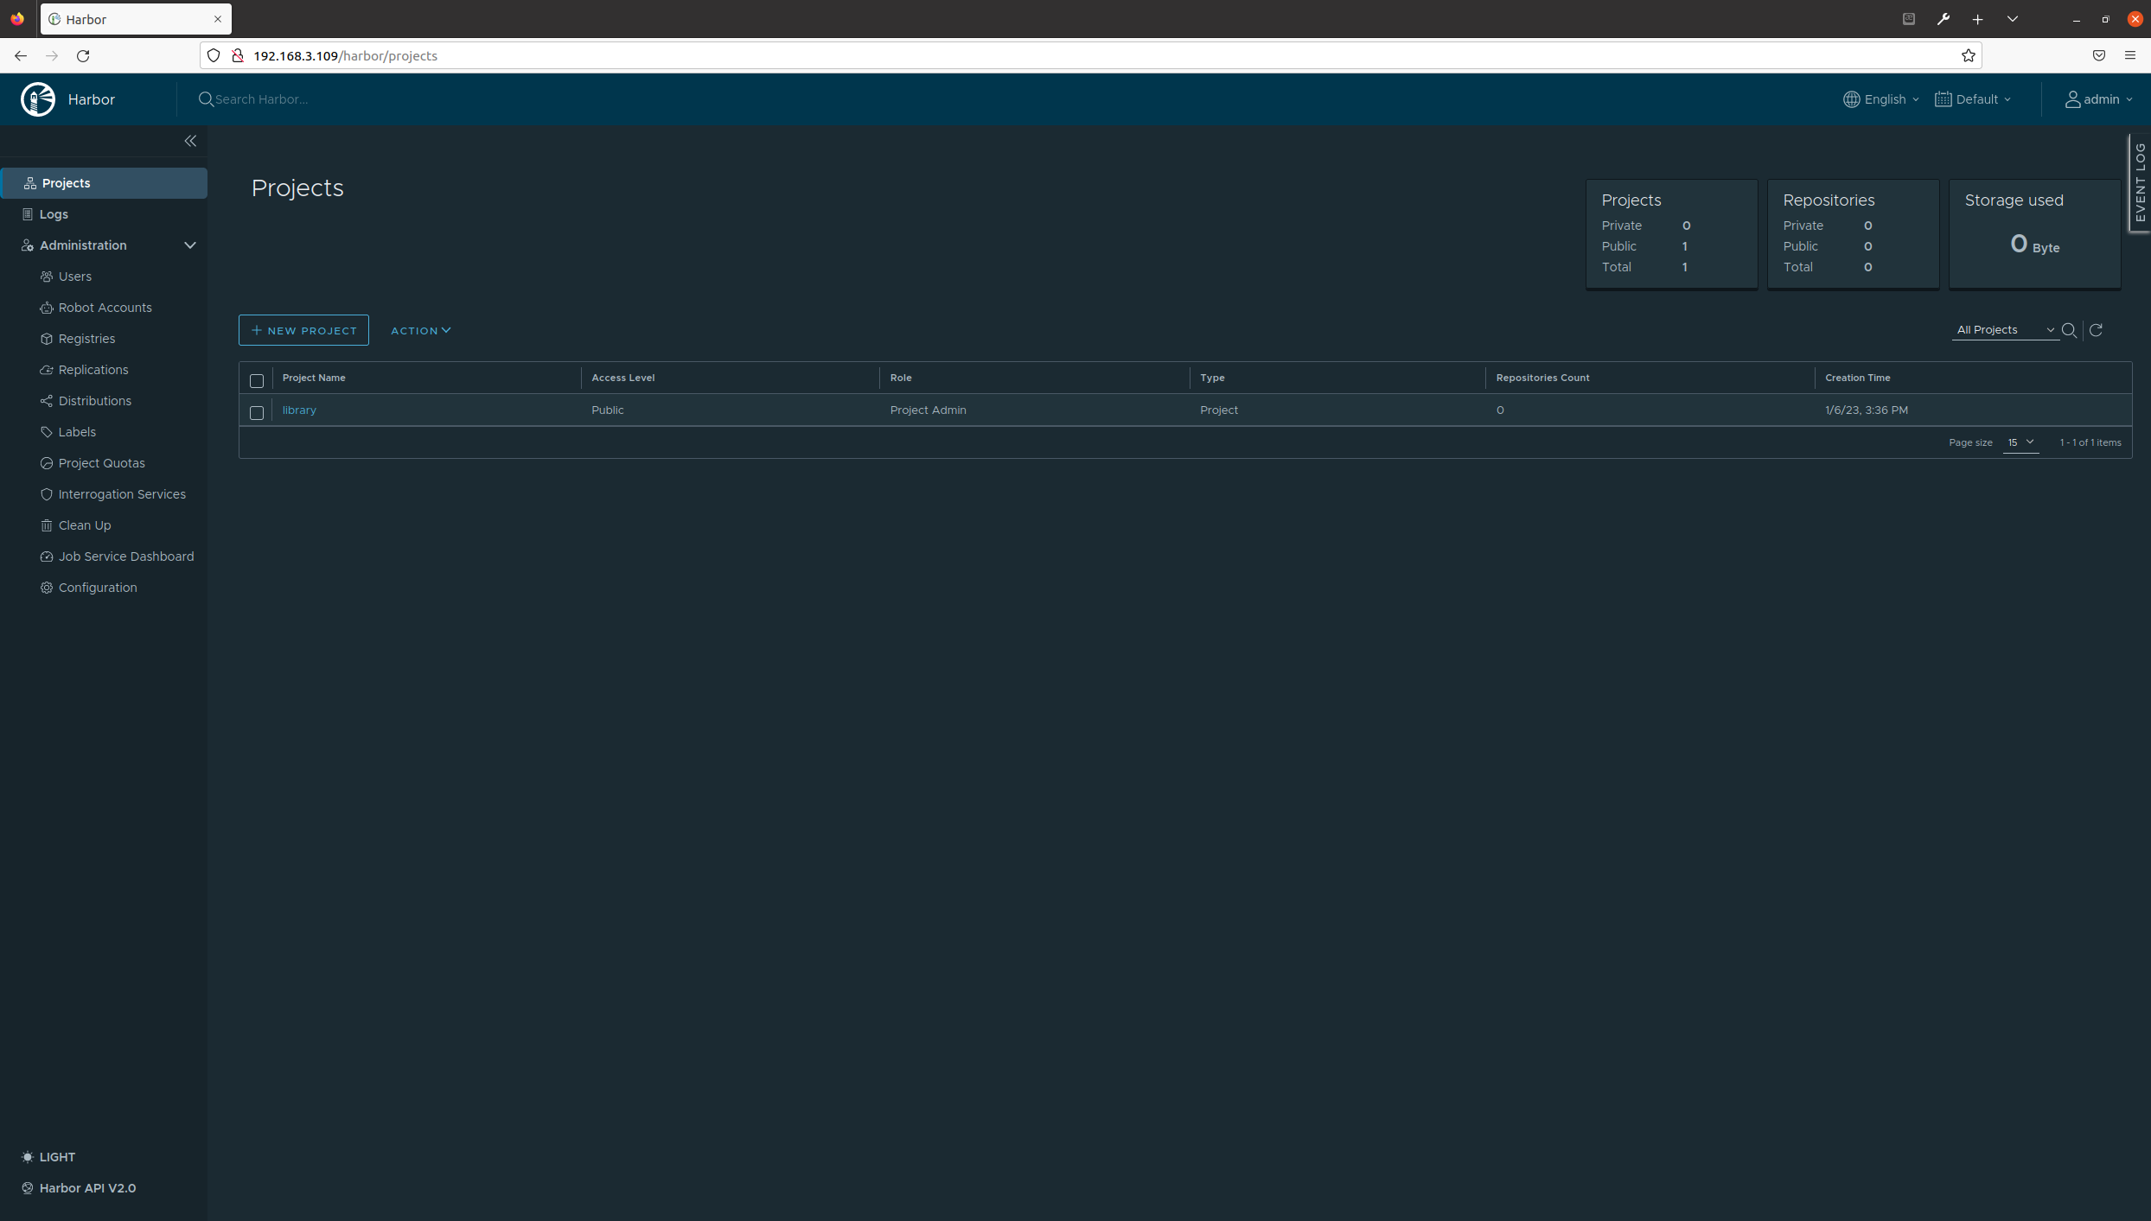Viewport: 2151px width, 1221px height.
Task: Click the Type column header
Action: [1212, 378]
